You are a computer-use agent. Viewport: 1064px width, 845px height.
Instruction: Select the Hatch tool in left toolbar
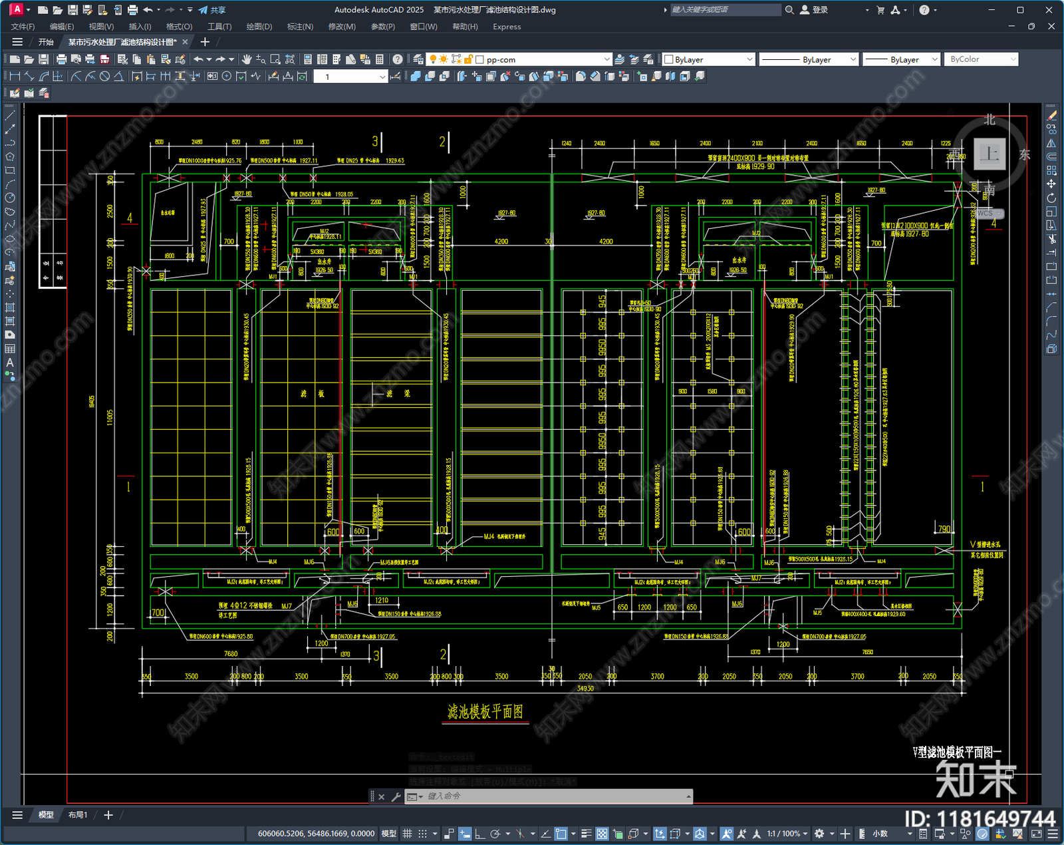10,307
